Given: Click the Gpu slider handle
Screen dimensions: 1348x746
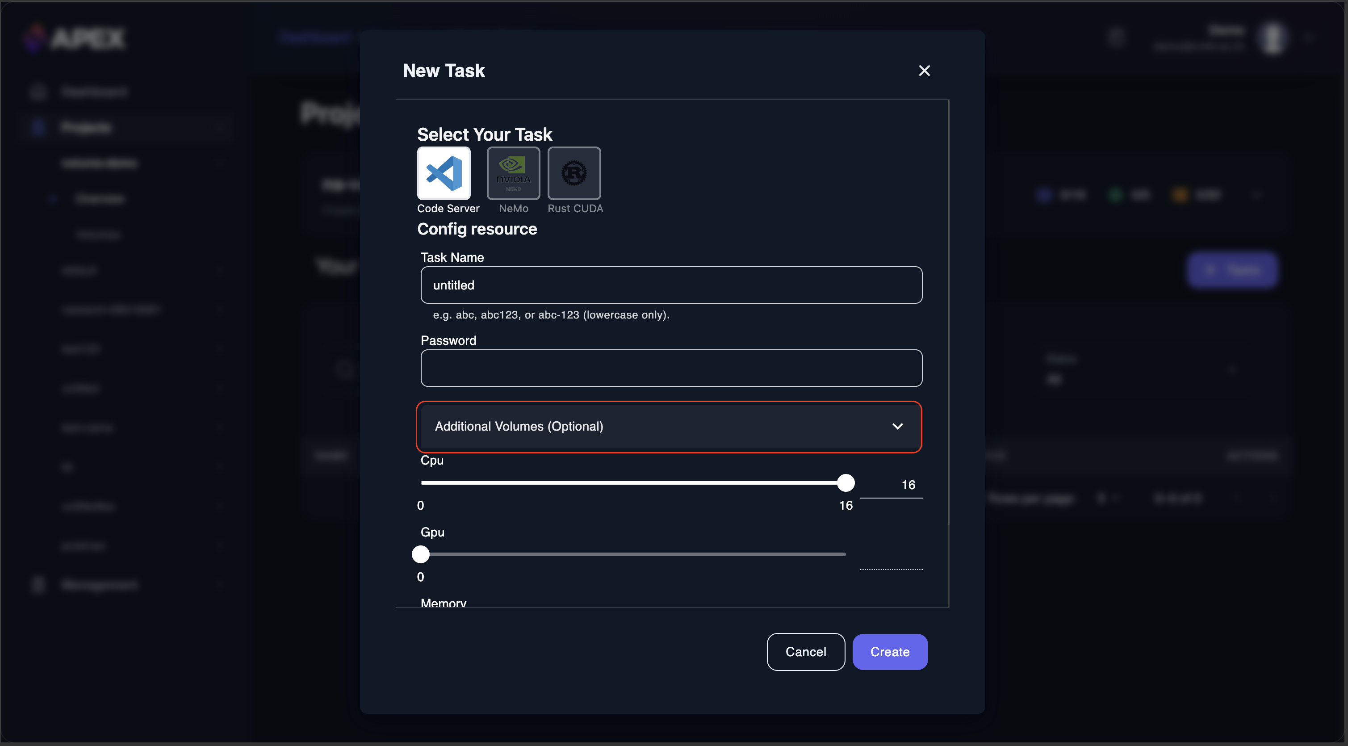Looking at the screenshot, I should (421, 554).
